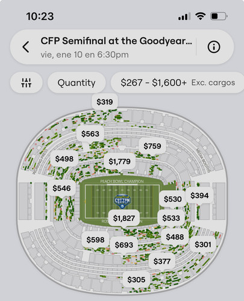
Task: Select the $563 seat price marker
Action: pyautogui.click(x=90, y=134)
